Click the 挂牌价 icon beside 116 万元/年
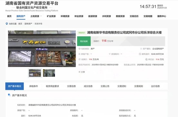The height and width of the screenshot is (117, 178). 80,59
